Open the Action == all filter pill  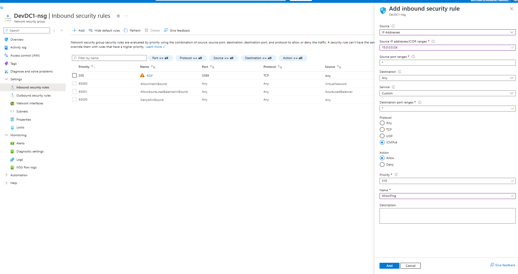(293, 58)
